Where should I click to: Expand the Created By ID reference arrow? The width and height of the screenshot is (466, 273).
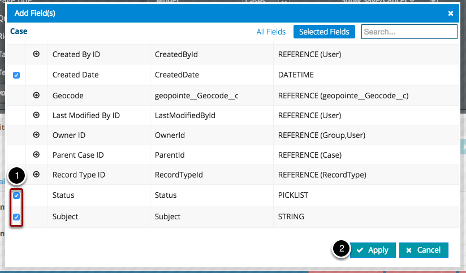tap(37, 54)
